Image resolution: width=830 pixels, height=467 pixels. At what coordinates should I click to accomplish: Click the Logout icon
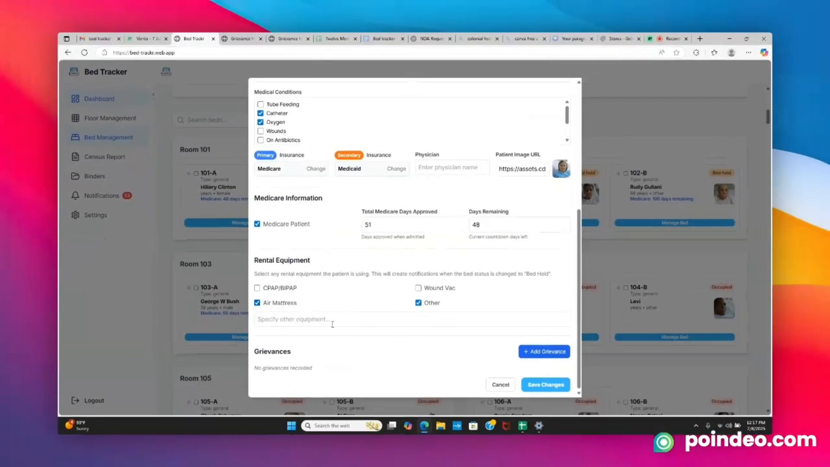click(75, 400)
